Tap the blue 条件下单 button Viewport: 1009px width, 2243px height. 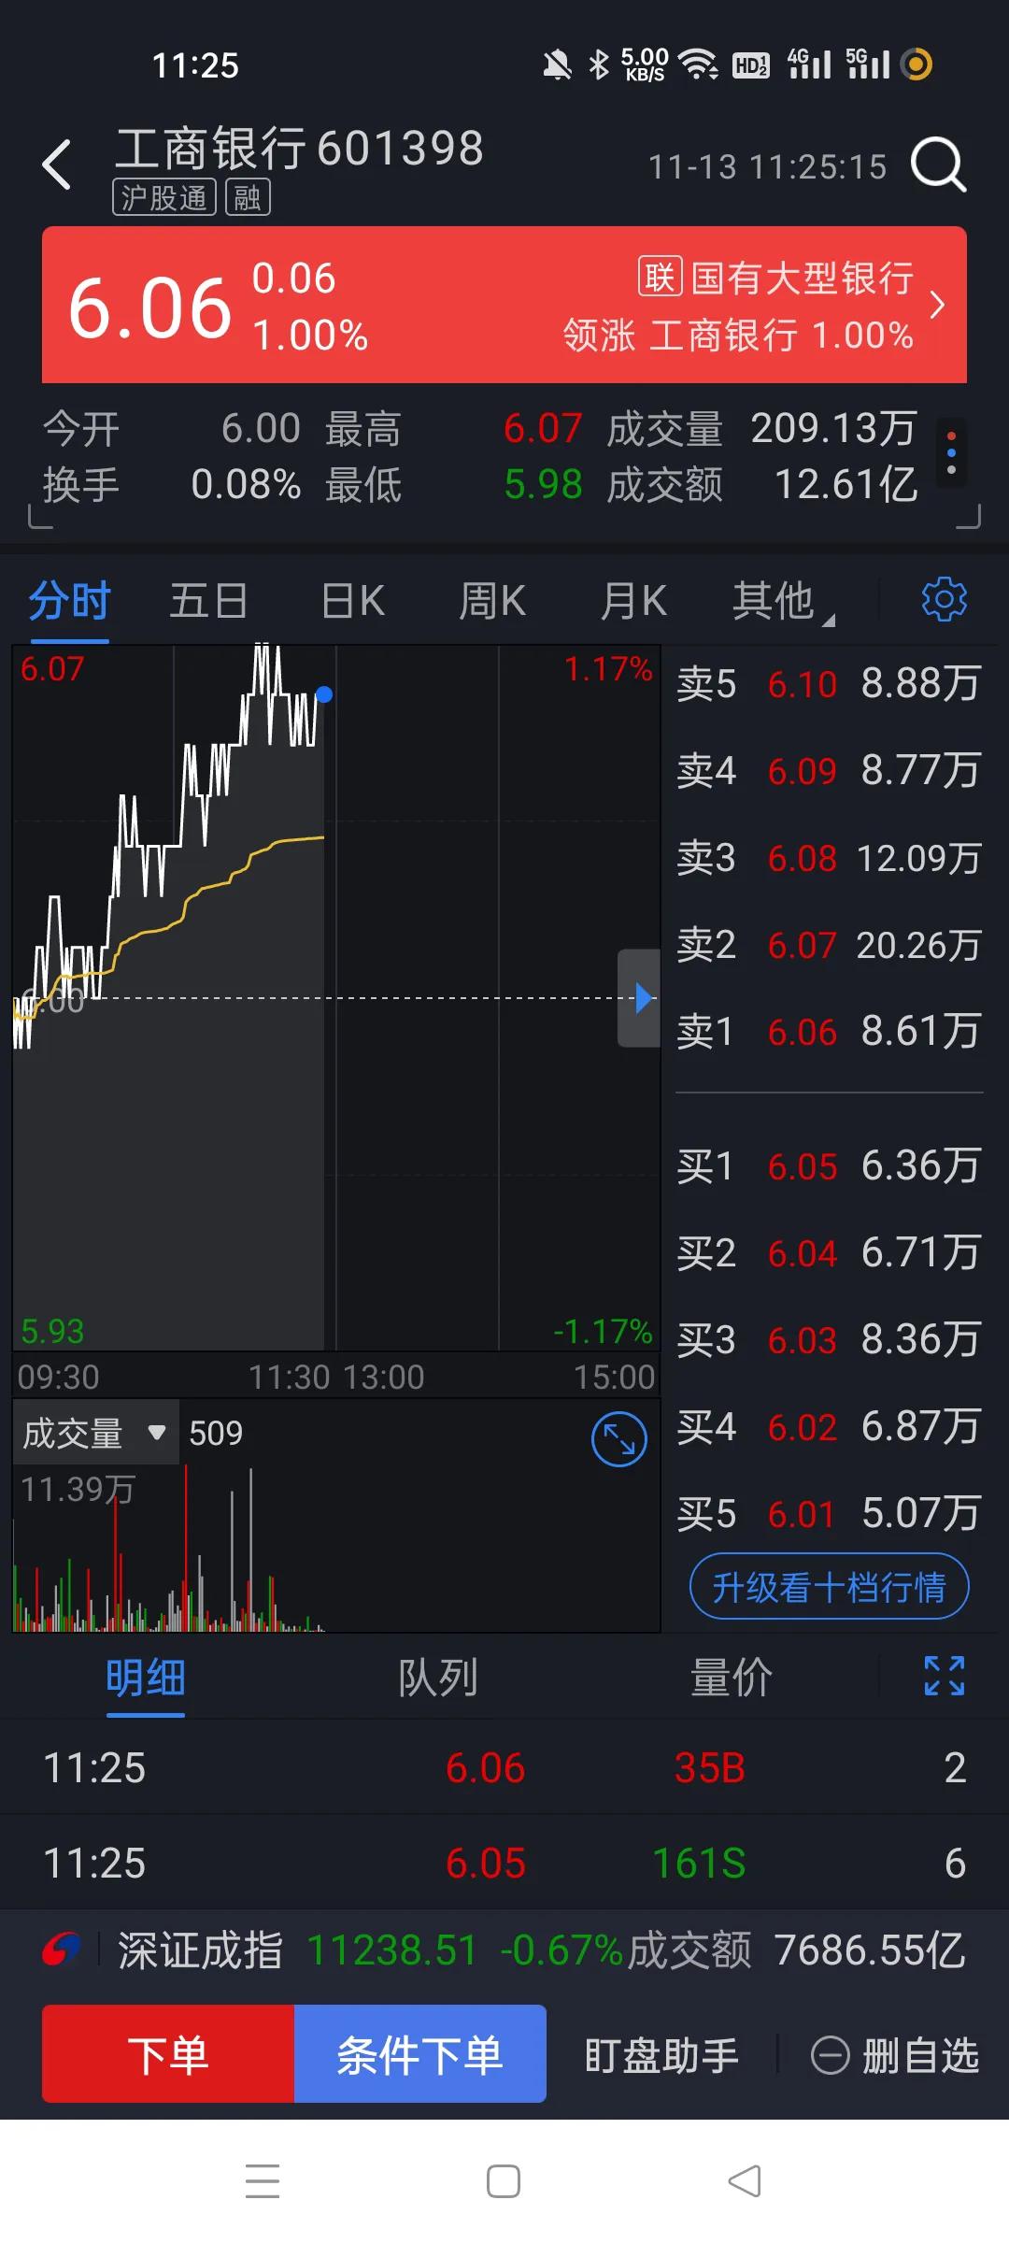click(420, 2054)
